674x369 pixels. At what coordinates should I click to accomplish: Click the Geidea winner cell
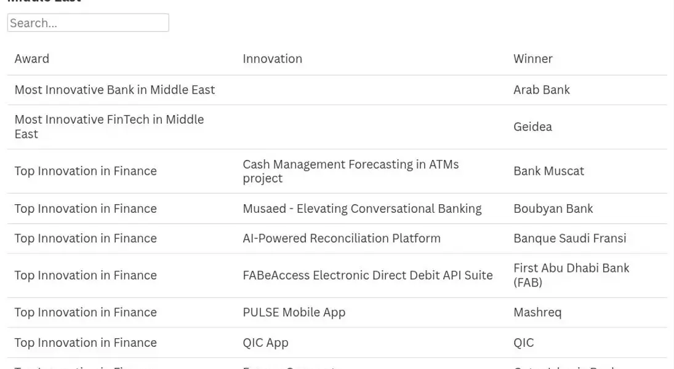532,127
